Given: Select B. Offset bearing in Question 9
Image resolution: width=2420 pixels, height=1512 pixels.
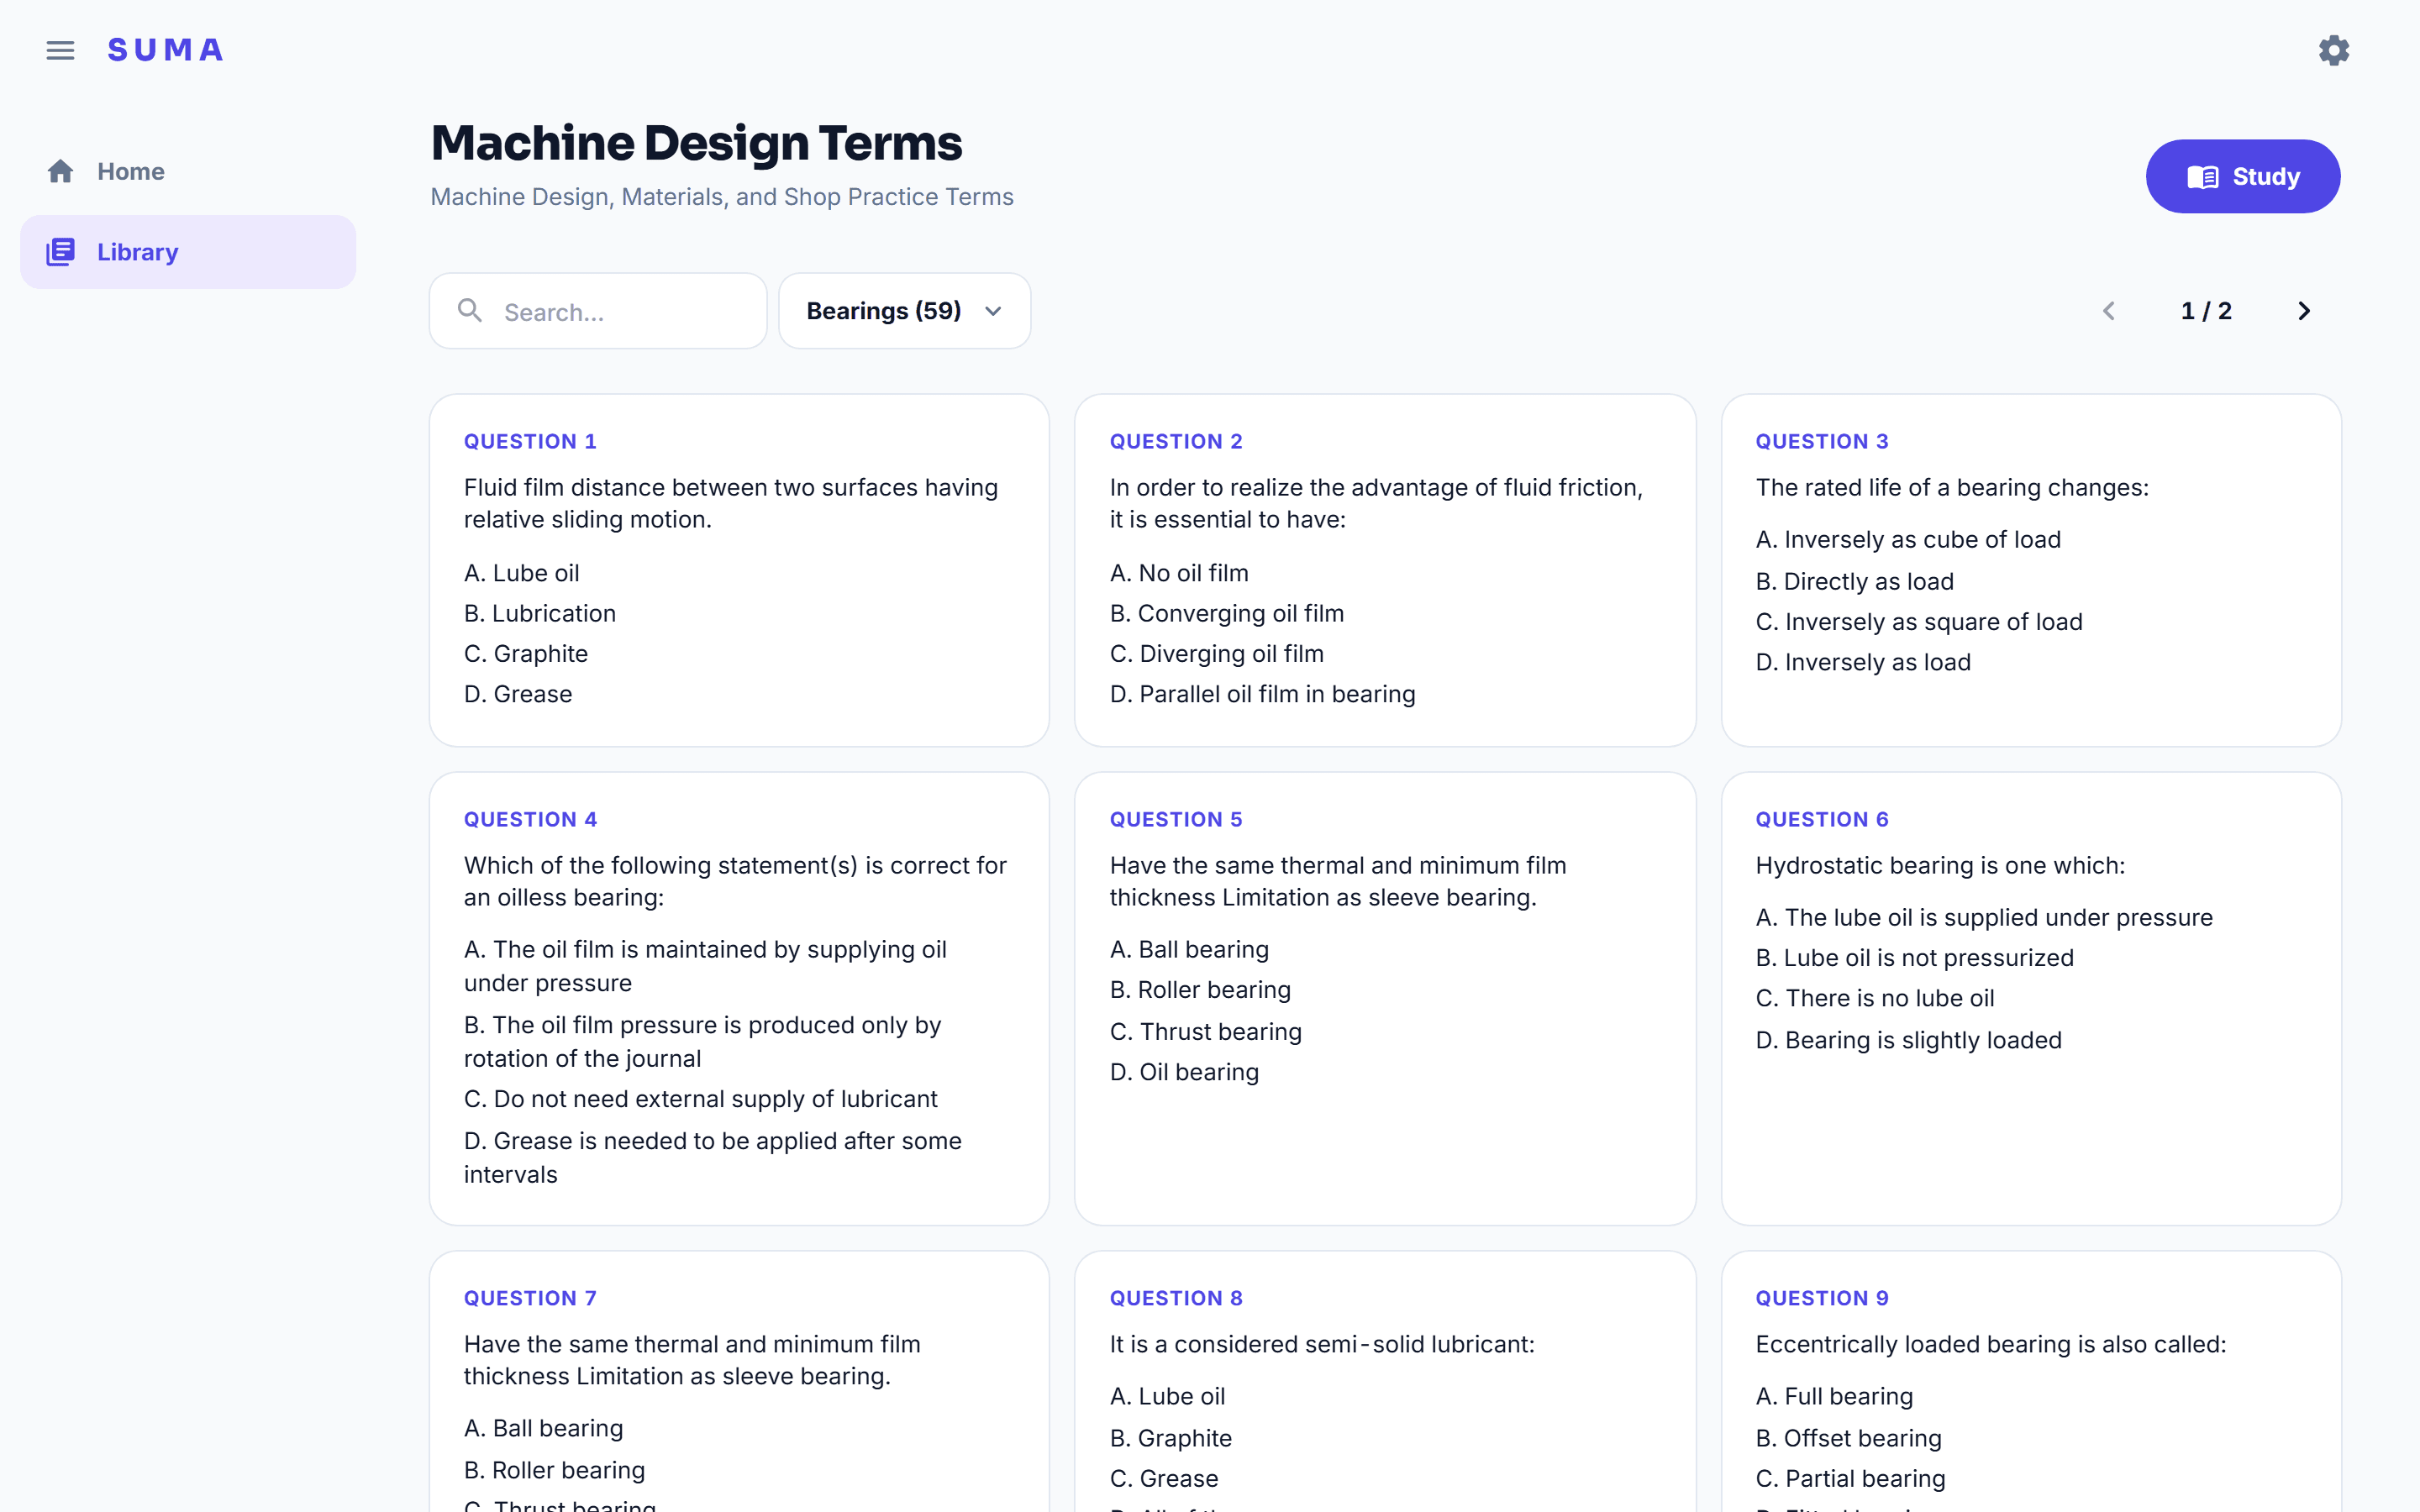Looking at the screenshot, I should [1849, 1438].
